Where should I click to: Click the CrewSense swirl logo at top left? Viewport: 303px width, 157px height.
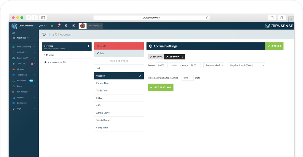tap(14, 26)
